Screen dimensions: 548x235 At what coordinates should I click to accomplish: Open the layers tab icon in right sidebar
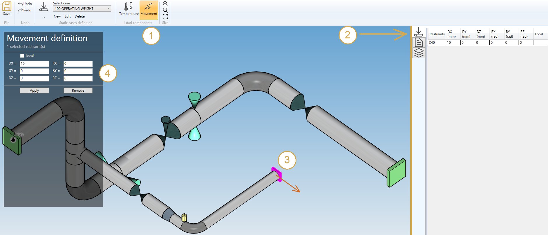[419, 53]
